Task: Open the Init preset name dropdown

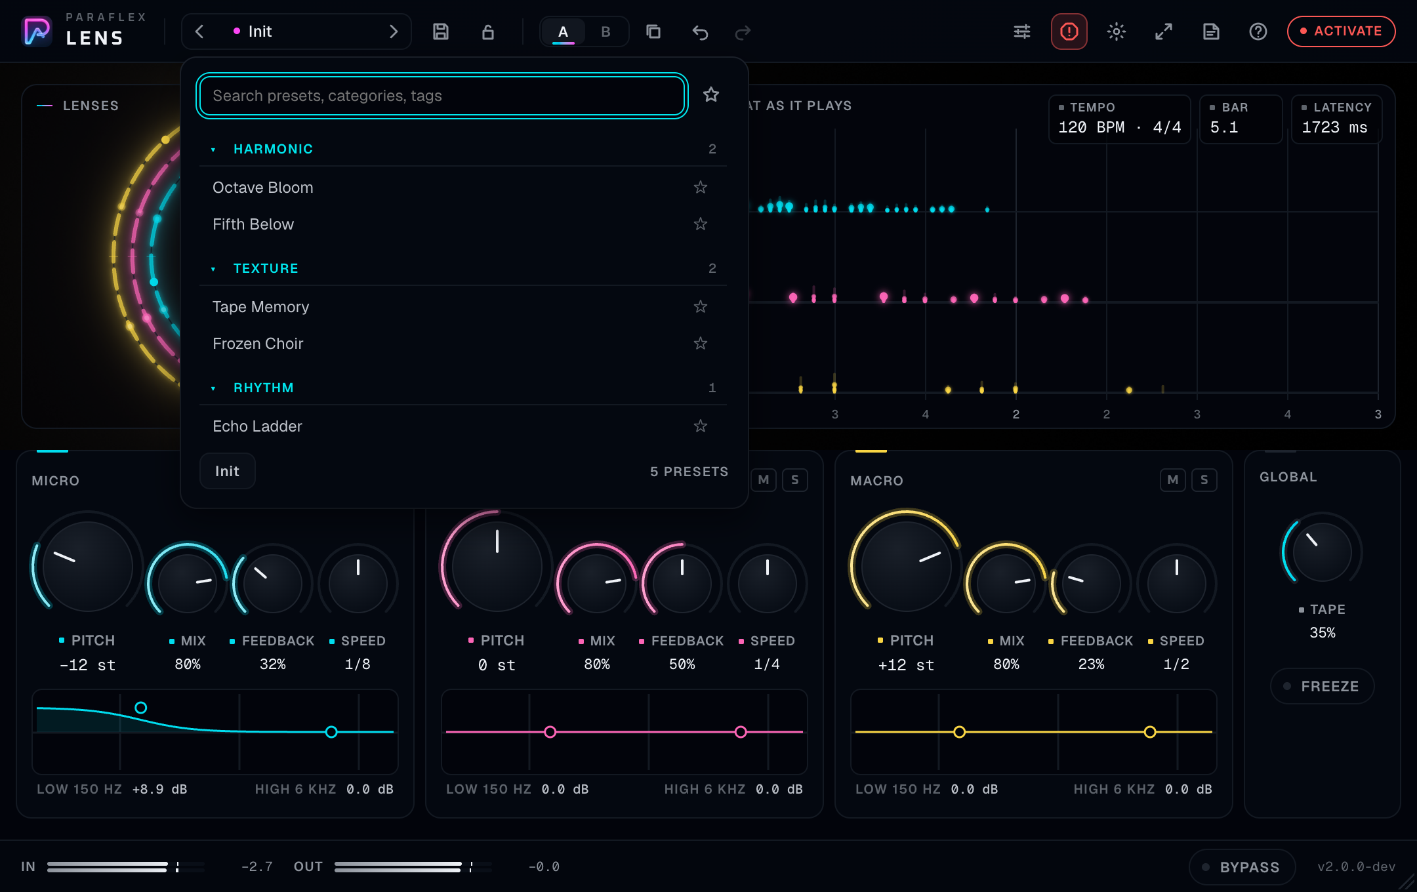Action: pos(297,31)
